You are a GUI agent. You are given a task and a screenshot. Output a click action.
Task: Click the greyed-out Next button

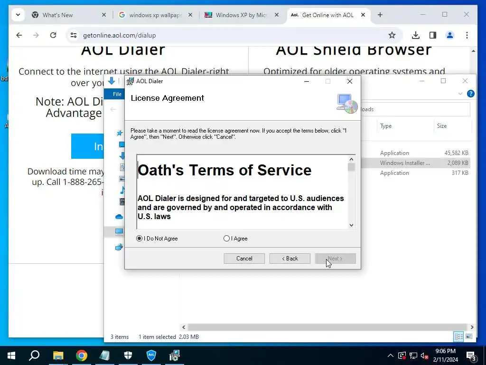336,259
